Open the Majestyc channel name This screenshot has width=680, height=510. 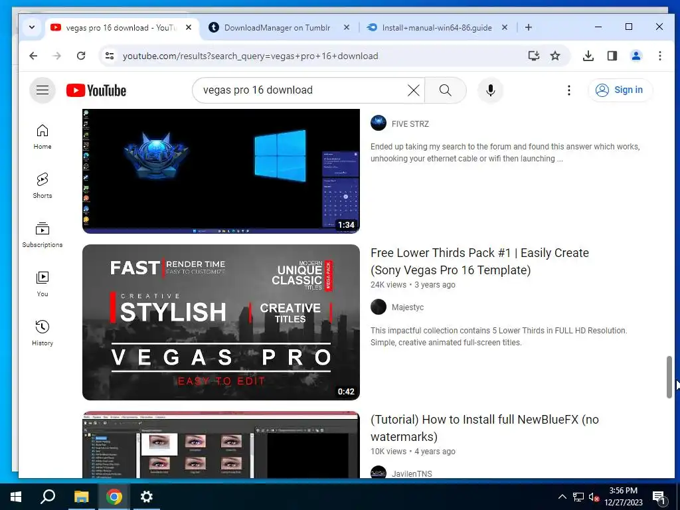pos(408,307)
